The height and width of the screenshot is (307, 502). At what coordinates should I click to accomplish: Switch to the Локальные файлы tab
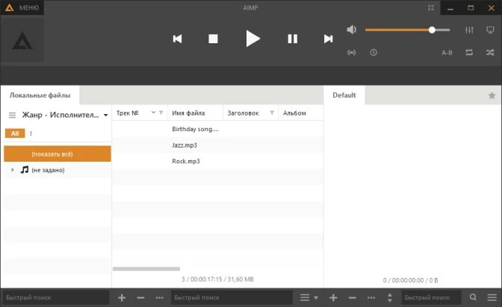click(x=40, y=95)
